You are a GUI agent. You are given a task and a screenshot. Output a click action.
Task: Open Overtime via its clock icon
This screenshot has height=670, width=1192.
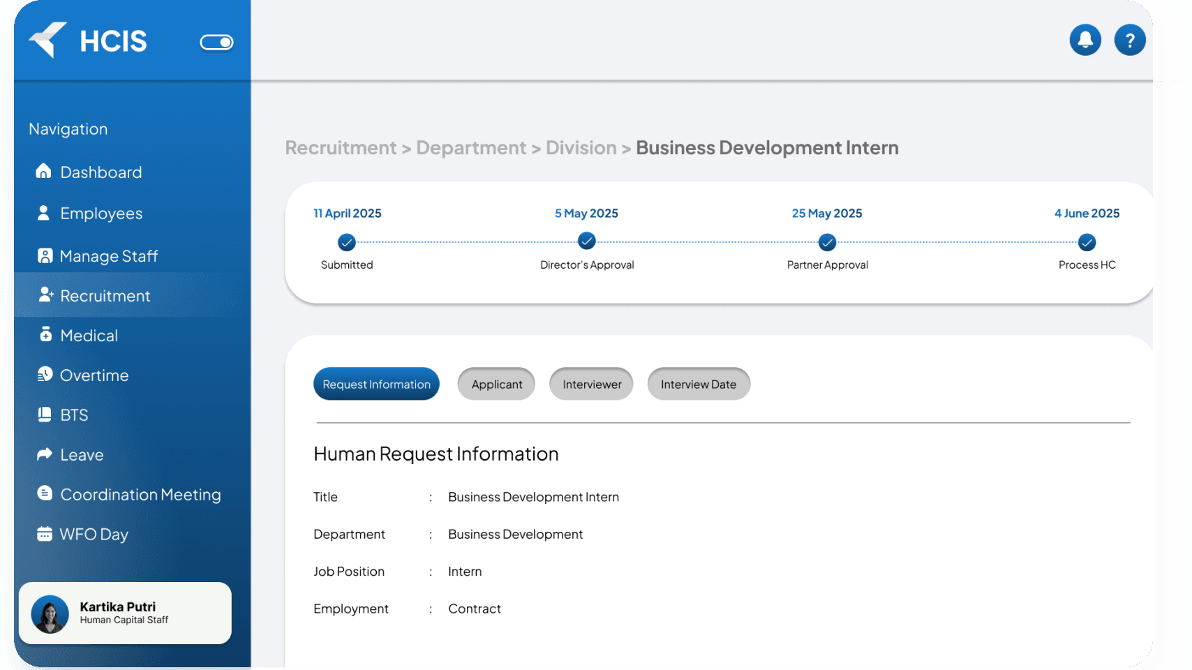point(45,375)
